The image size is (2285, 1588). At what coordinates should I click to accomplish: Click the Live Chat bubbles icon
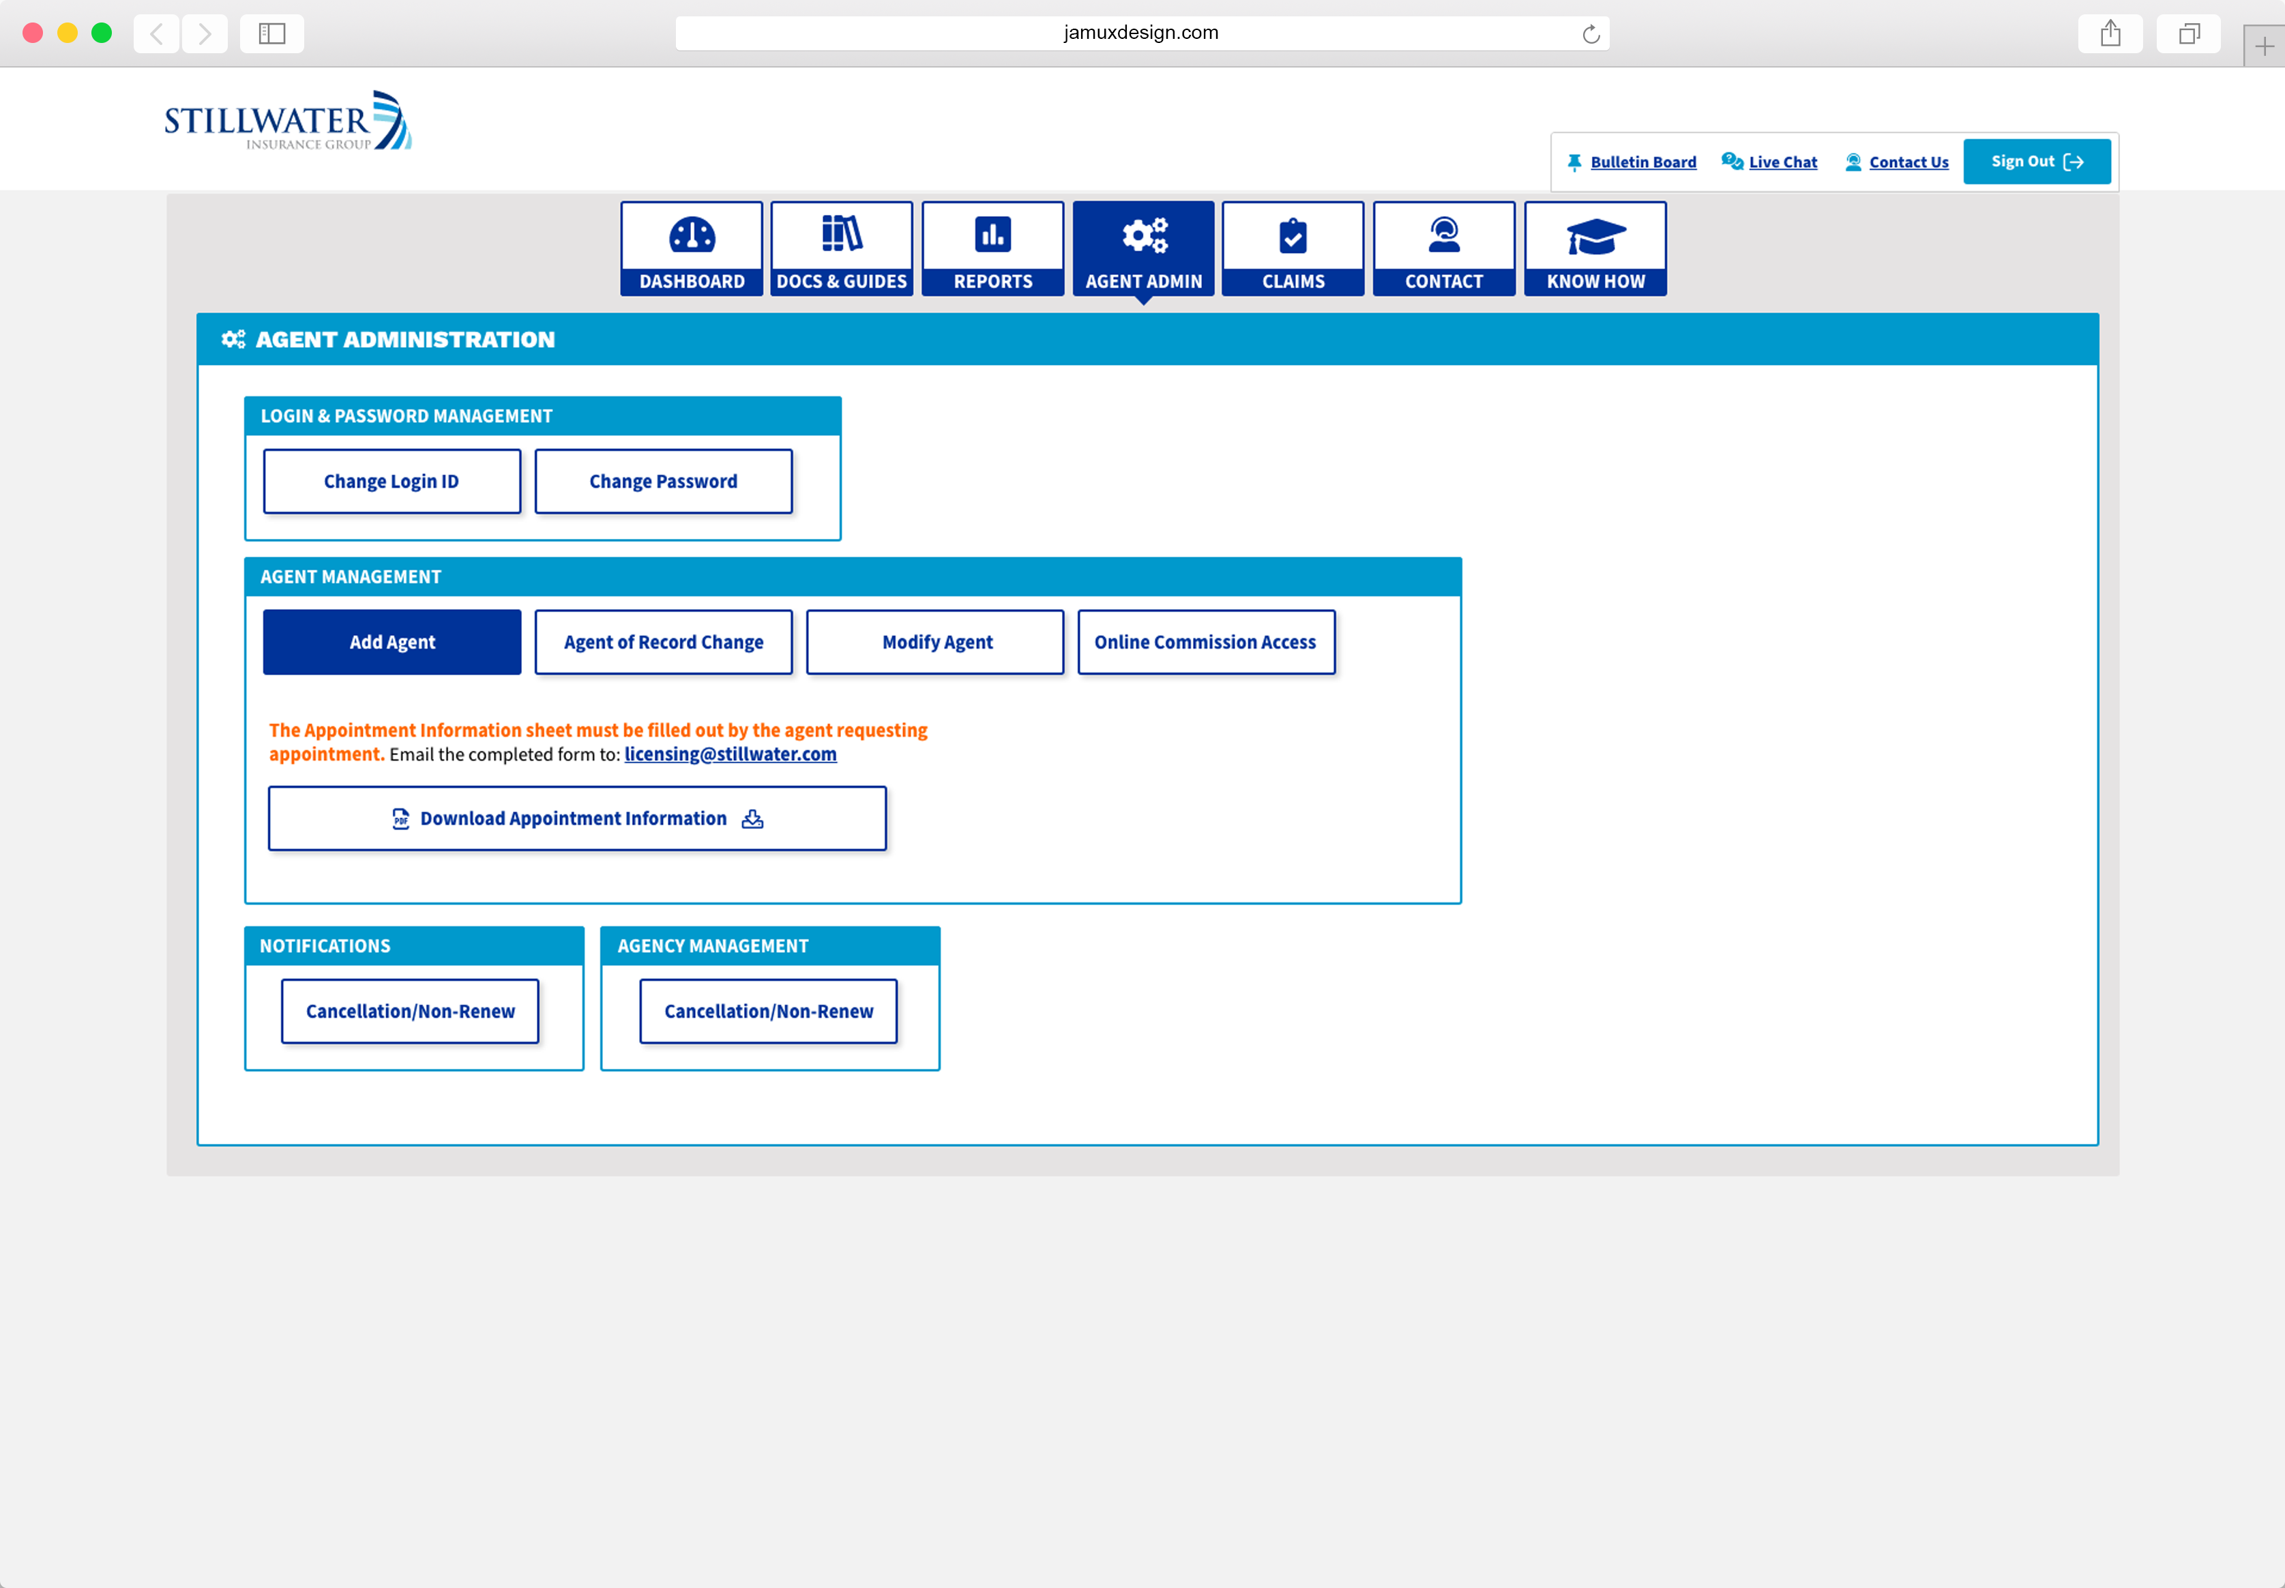click(x=1732, y=161)
